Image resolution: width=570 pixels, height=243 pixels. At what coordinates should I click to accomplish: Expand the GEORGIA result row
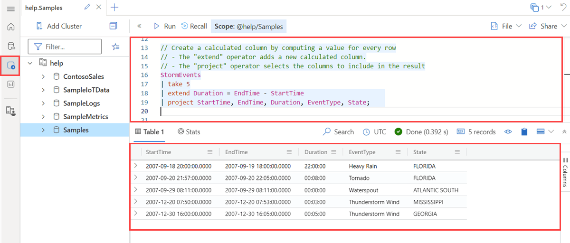[135, 214]
